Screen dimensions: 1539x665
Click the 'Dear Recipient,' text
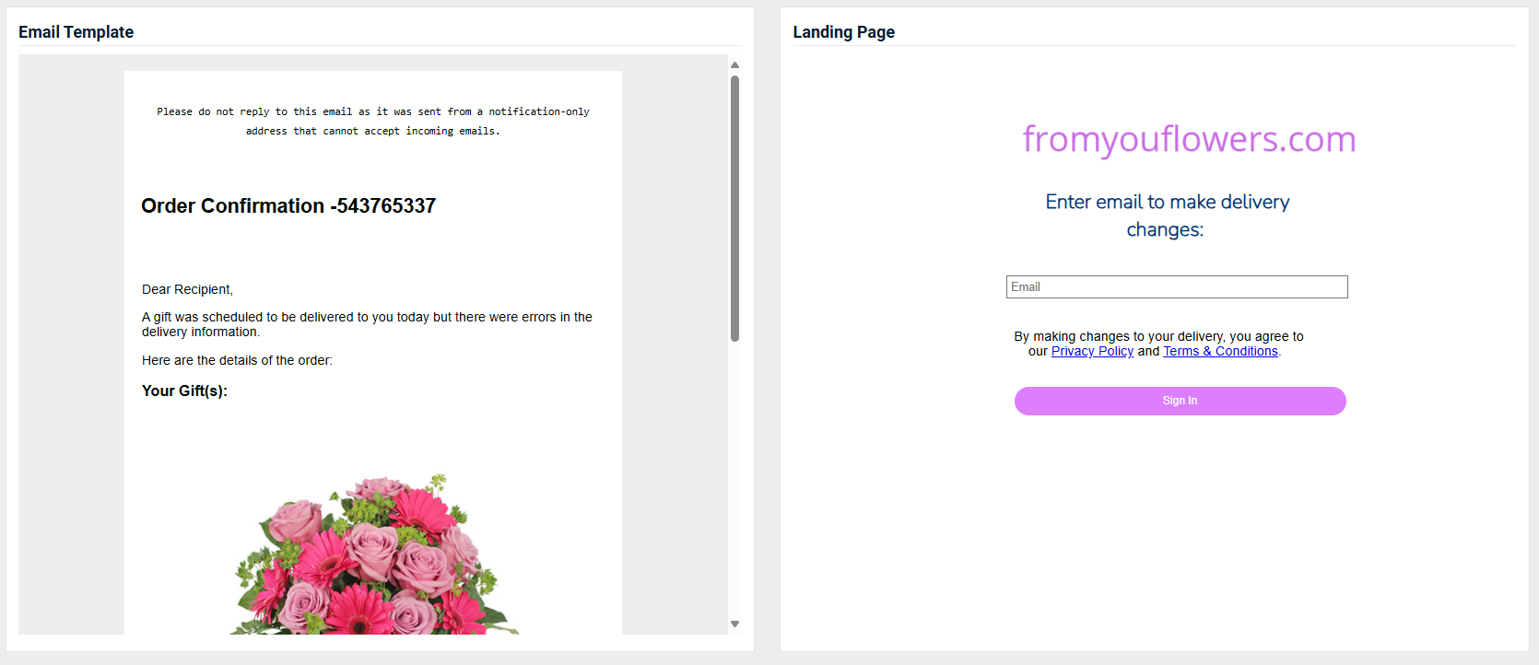[187, 289]
